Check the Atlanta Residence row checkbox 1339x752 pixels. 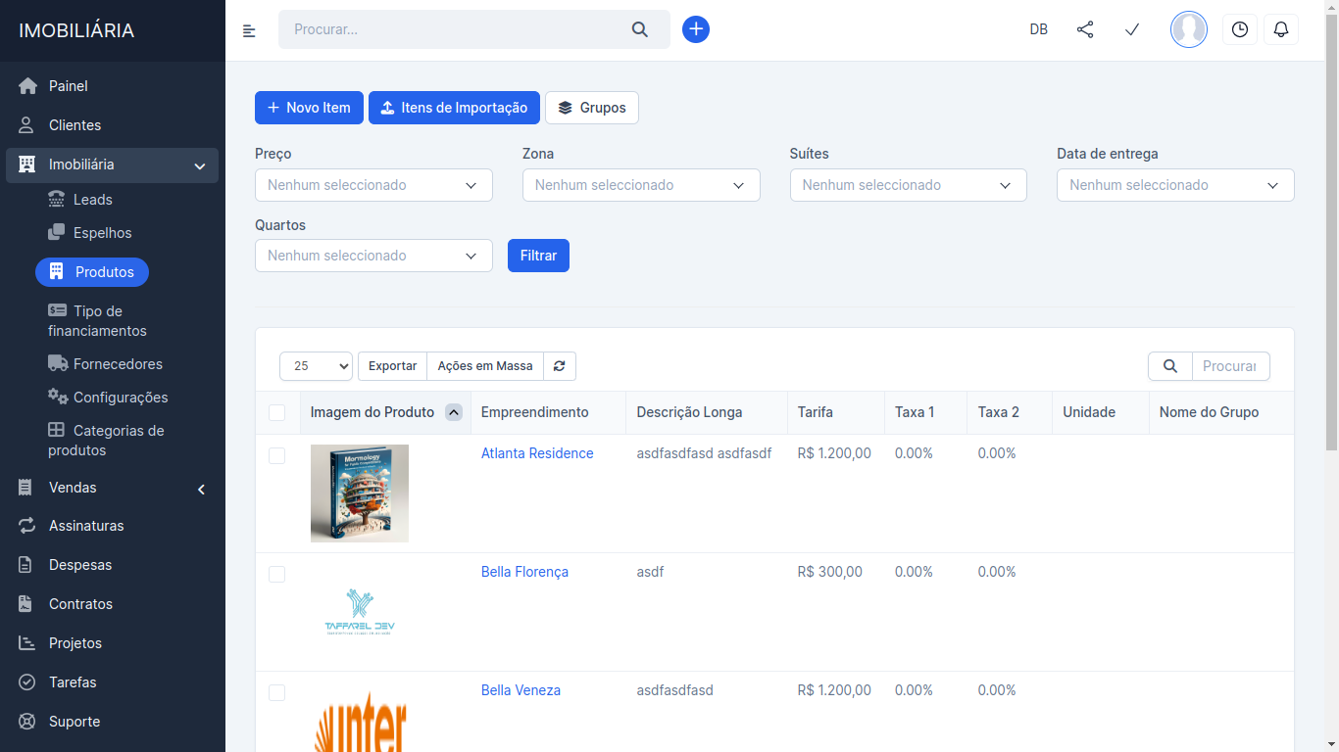click(x=276, y=455)
